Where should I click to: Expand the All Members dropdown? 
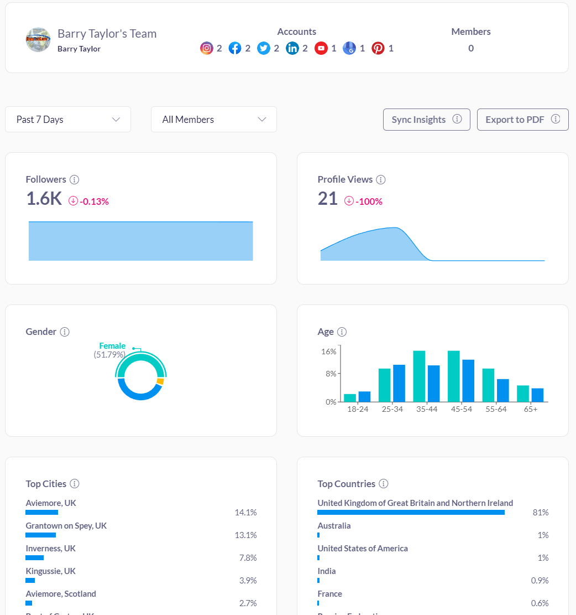click(x=214, y=120)
